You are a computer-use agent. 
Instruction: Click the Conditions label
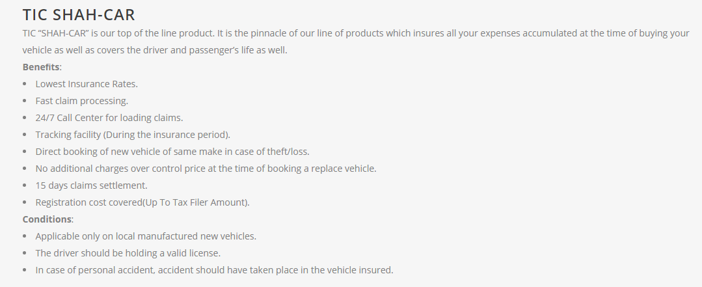[47, 219]
